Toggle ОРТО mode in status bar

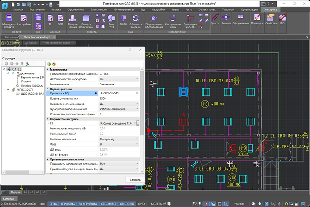[141, 204]
